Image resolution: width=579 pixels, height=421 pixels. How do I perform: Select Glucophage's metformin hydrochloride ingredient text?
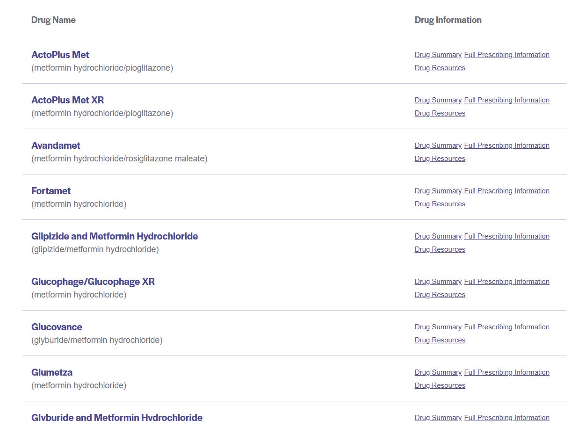coord(79,295)
